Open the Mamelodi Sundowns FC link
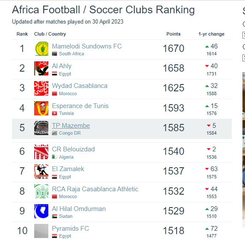The height and width of the screenshot is (241, 245). (x=87, y=46)
